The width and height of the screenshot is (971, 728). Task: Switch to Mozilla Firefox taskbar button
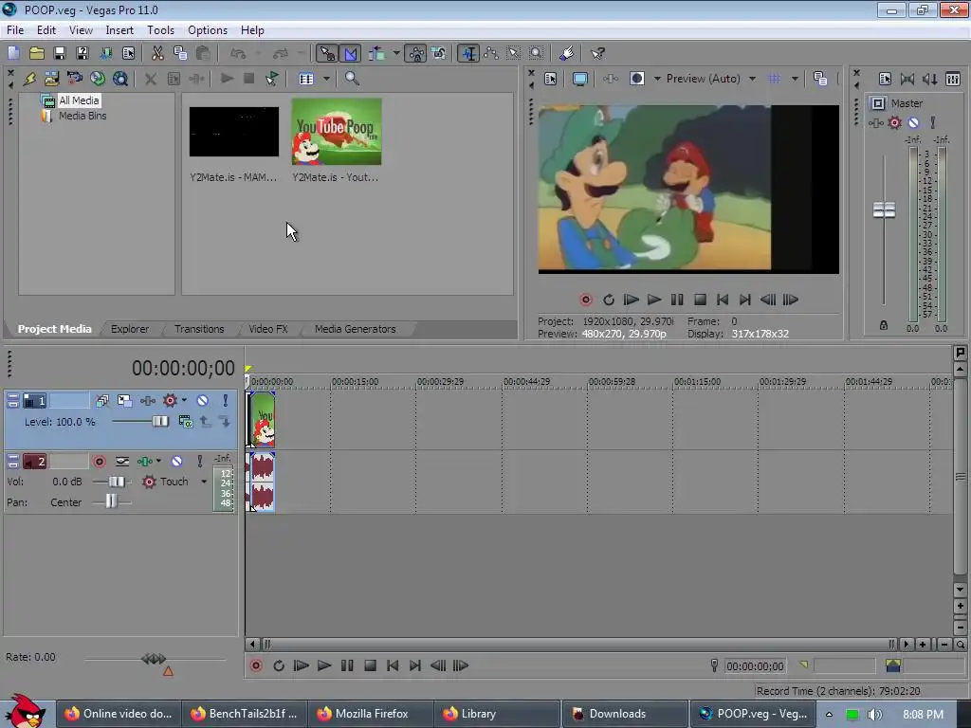coord(371,714)
